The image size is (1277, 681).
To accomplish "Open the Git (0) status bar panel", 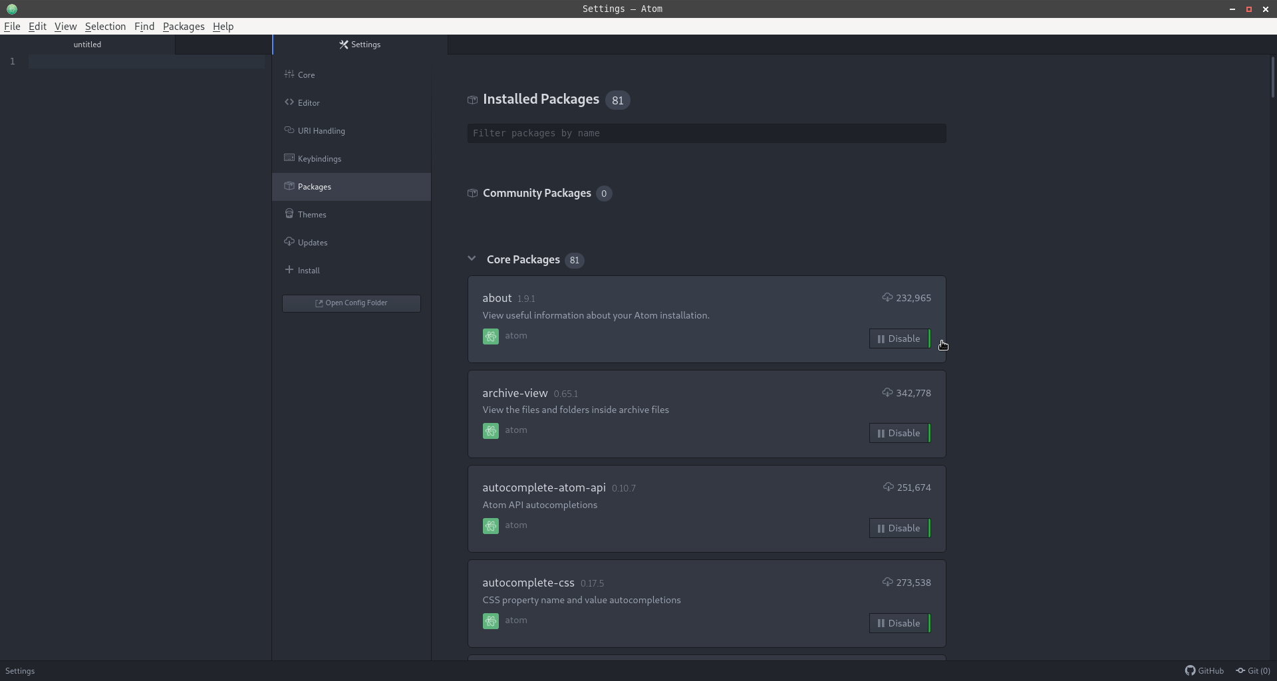I will click(x=1253, y=670).
